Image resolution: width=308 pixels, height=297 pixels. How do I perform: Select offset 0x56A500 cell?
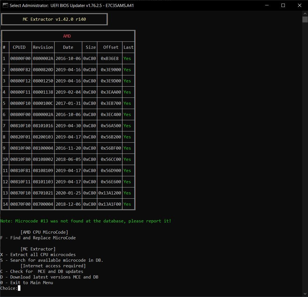point(111,126)
